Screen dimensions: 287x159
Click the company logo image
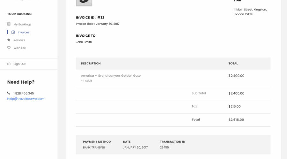[x=84, y=3]
